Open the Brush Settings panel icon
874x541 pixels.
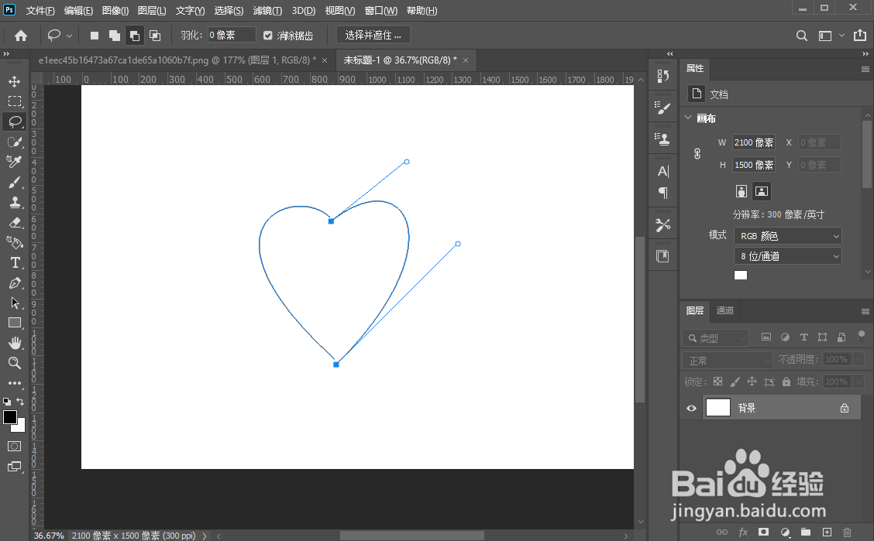(x=662, y=108)
